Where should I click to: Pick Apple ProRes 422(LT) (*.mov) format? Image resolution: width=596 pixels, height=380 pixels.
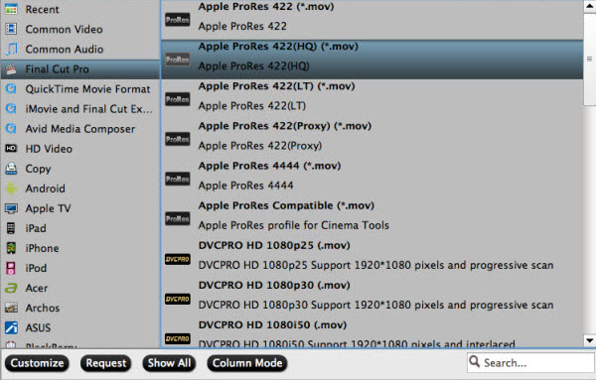coord(372,99)
